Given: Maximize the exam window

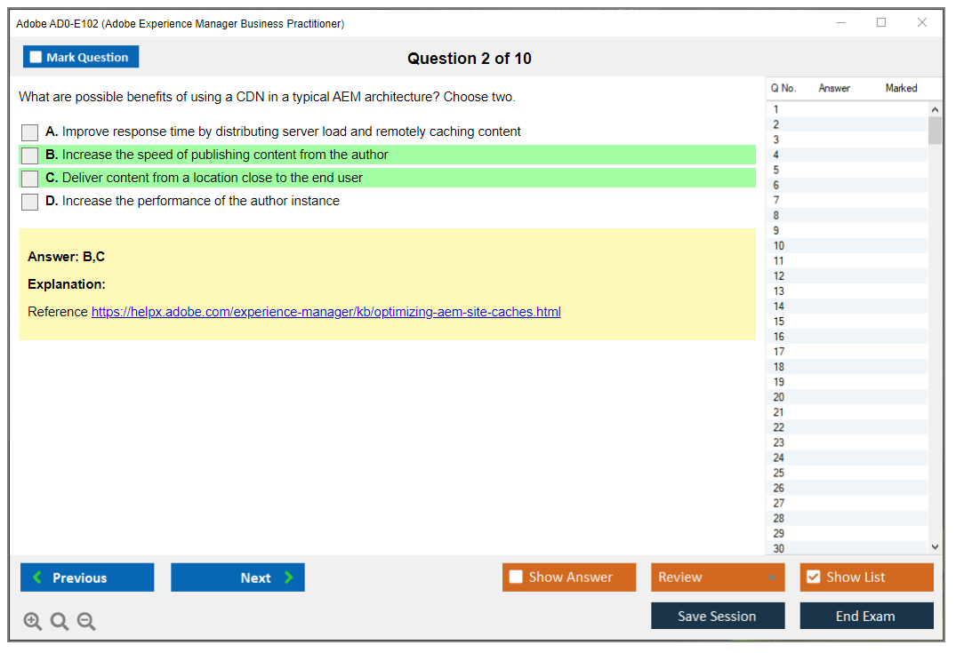Looking at the screenshot, I should click(x=881, y=23).
